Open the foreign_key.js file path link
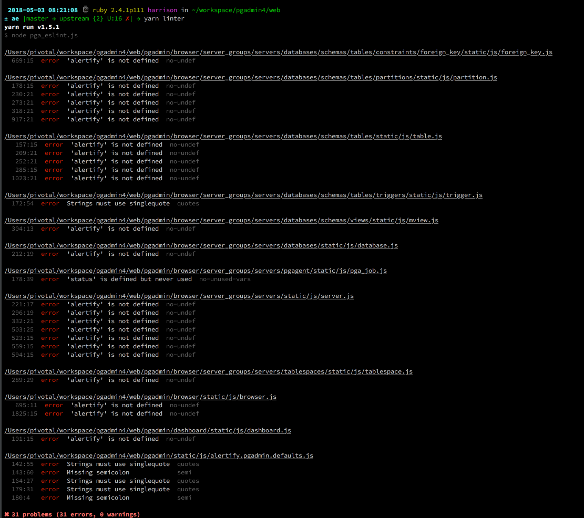Image resolution: width=584 pixels, height=518 pixels. pyautogui.click(x=278, y=52)
